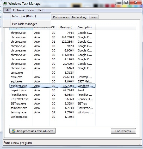This screenshot has width=143, height=149.
Task: Open the File menu
Action: click(x=7, y=10)
